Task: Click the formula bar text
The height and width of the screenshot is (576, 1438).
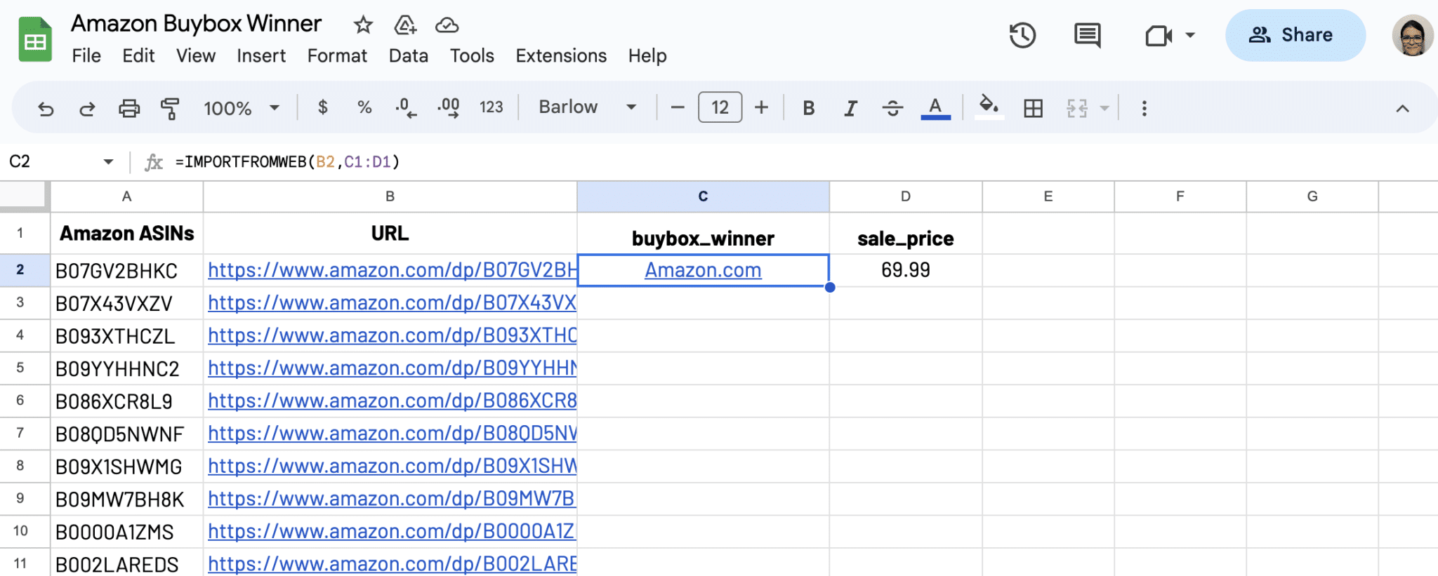Action: [287, 162]
